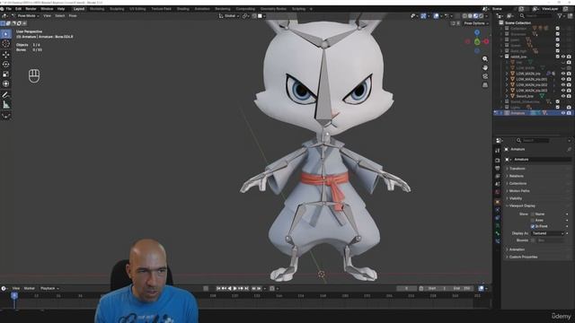575x323 pixels.
Task: Expand the Transform panel
Action: [x=517, y=169]
